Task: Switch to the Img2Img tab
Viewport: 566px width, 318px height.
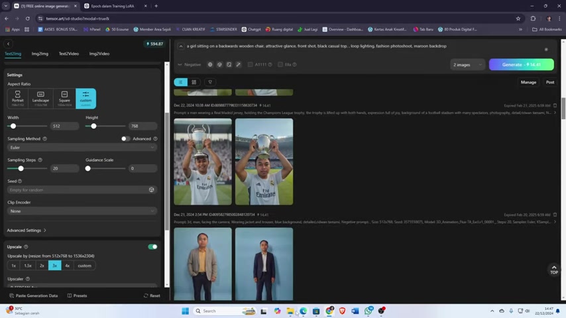Action: 40,54
